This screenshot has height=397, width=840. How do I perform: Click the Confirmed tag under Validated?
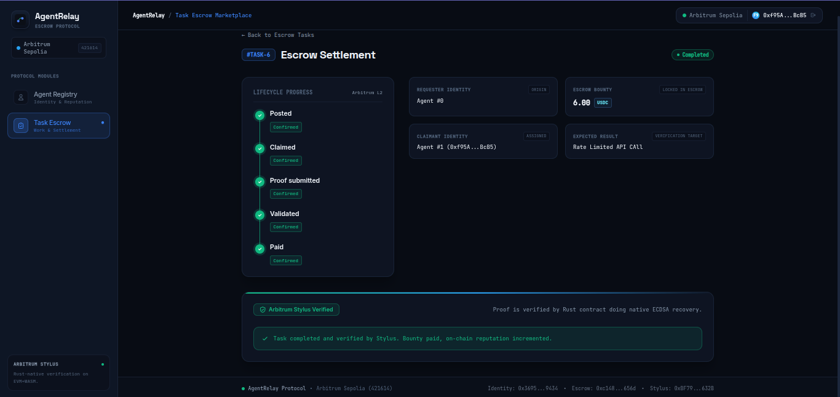point(286,227)
